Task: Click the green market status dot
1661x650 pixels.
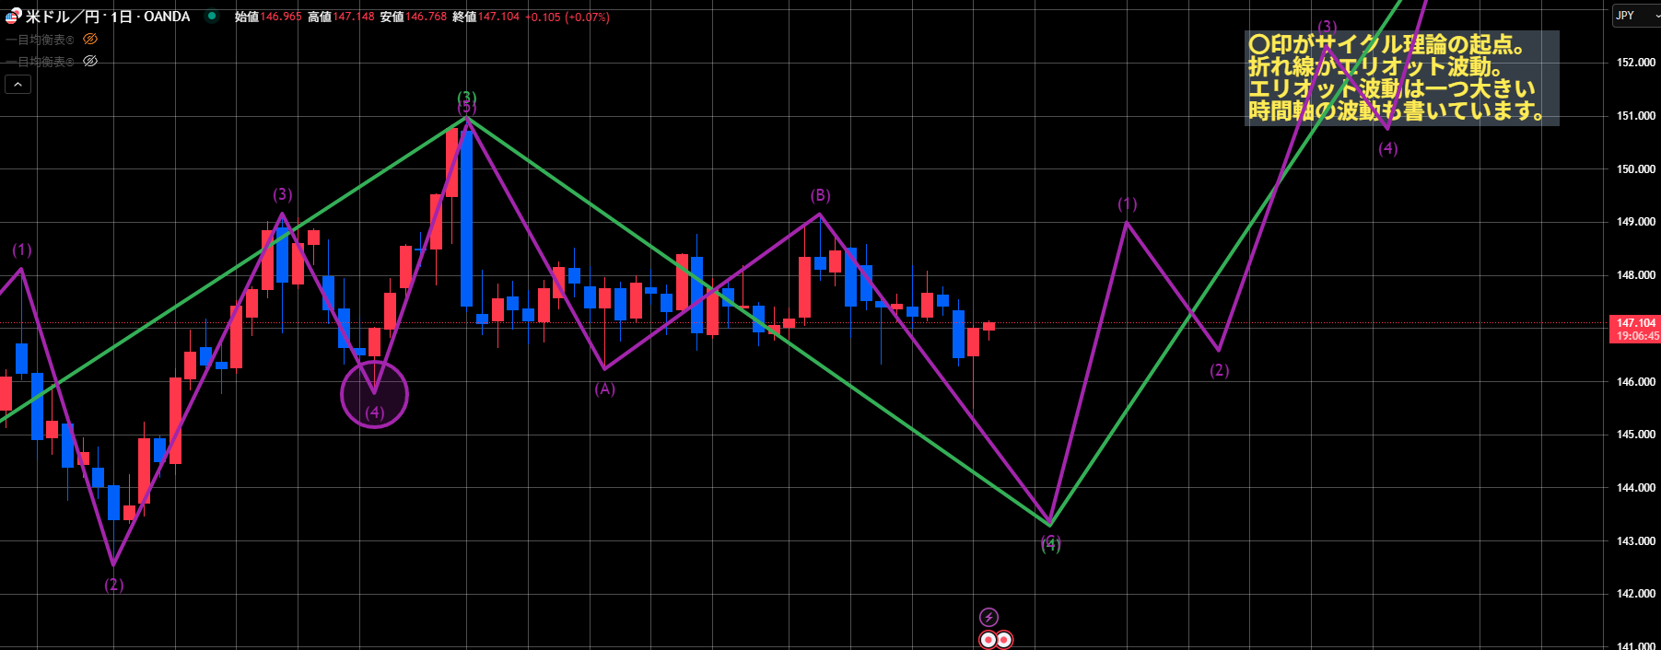Action: click(x=212, y=16)
